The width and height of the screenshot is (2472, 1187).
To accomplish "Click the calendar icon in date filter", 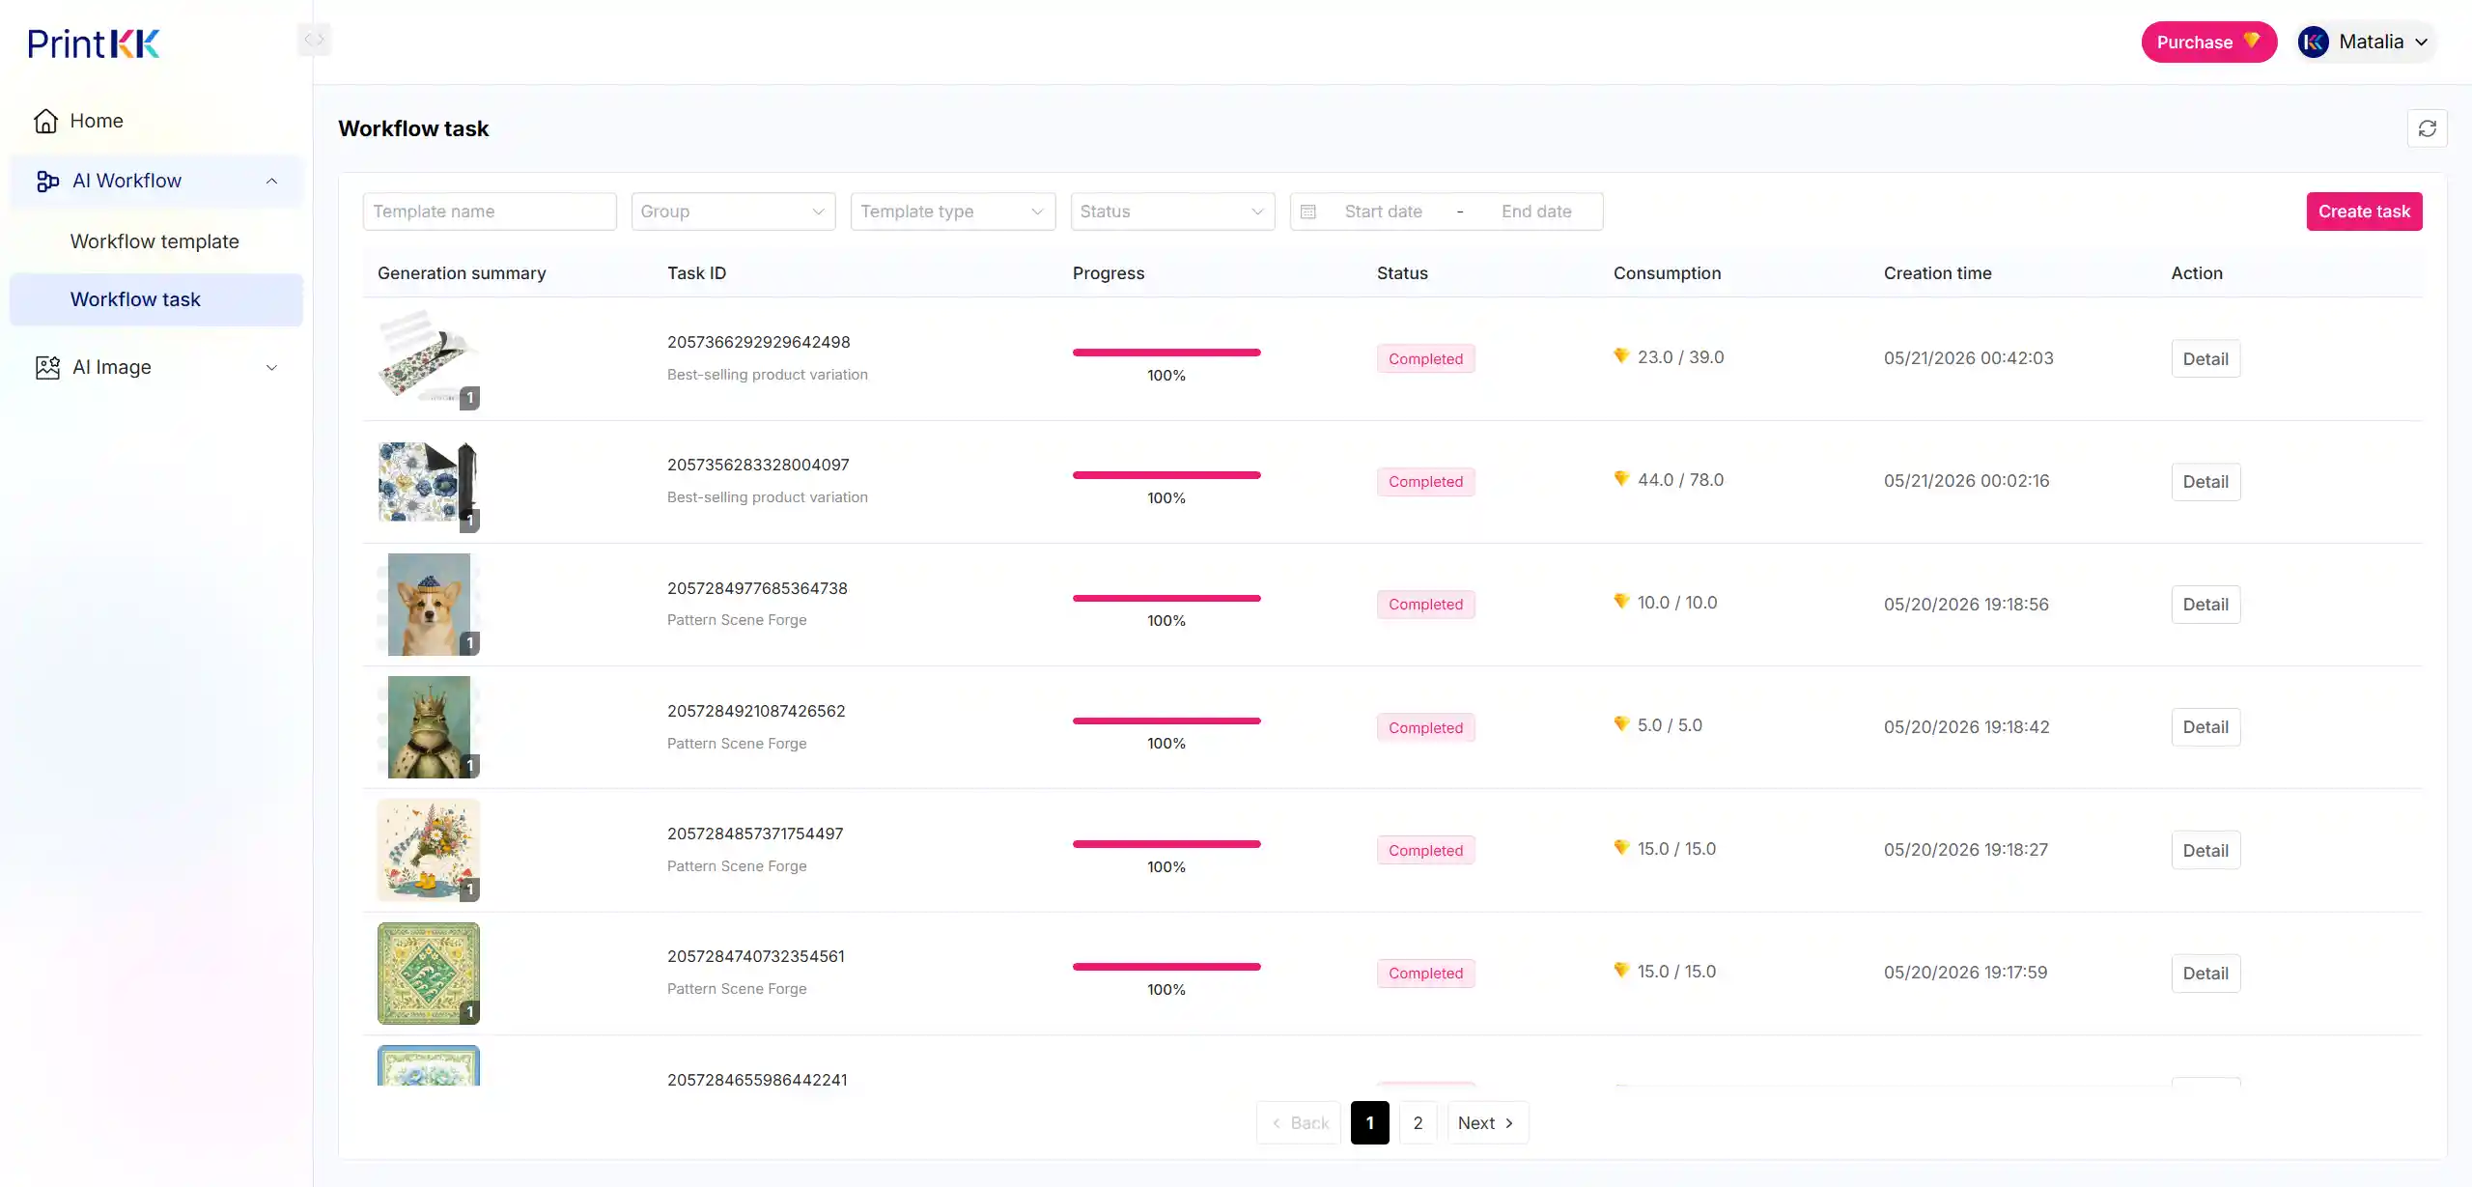I will coord(1308,212).
